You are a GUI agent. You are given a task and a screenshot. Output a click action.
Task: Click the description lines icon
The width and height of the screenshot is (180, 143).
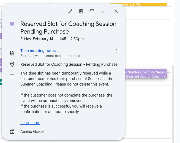[12, 76]
